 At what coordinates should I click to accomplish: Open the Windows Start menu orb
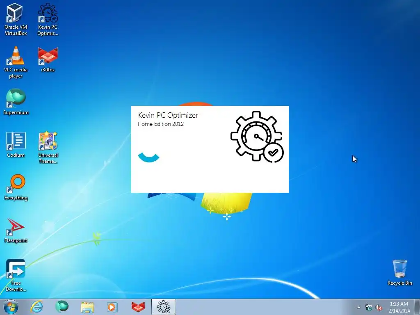[11, 307]
